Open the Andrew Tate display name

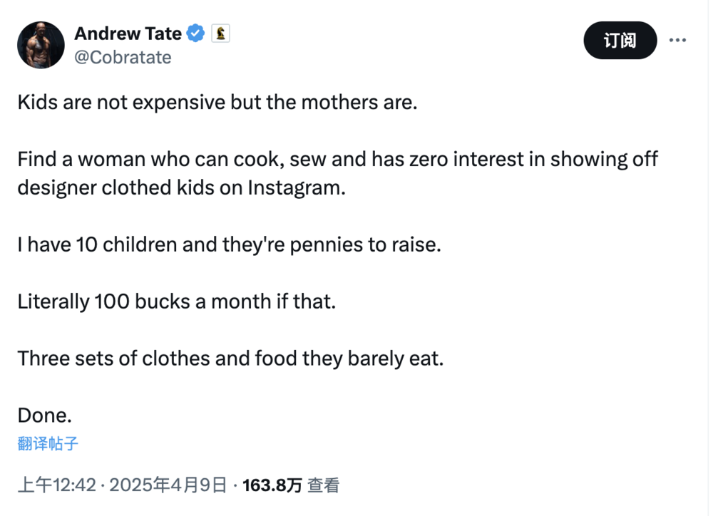pyautogui.click(x=128, y=33)
